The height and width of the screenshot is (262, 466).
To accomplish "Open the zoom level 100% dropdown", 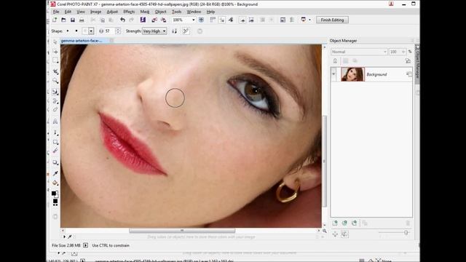I will pos(194,20).
